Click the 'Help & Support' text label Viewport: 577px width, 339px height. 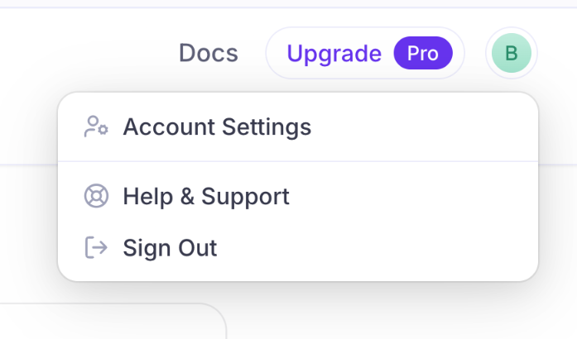(206, 196)
